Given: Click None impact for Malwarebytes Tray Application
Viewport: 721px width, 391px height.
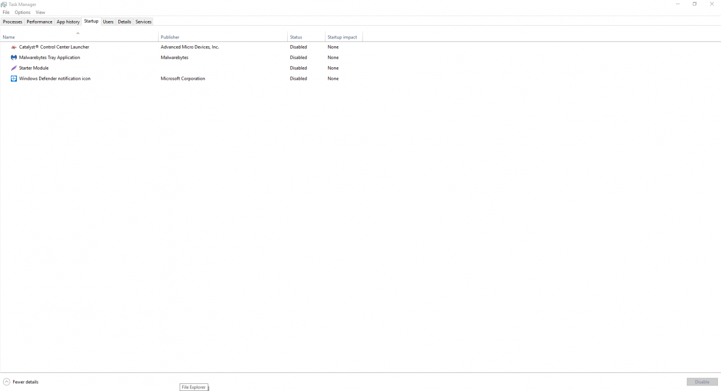Looking at the screenshot, I should [x=333, y=58].
